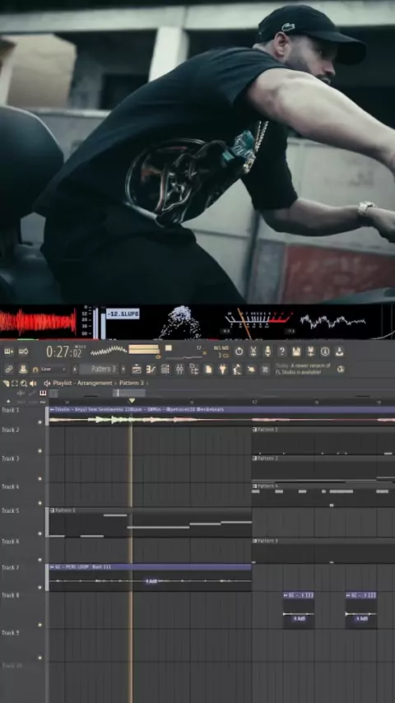This screenshot has width=395, height=703.
Task: Click the Arrangement breadcrumb label
Action: (x=94, y=384)
